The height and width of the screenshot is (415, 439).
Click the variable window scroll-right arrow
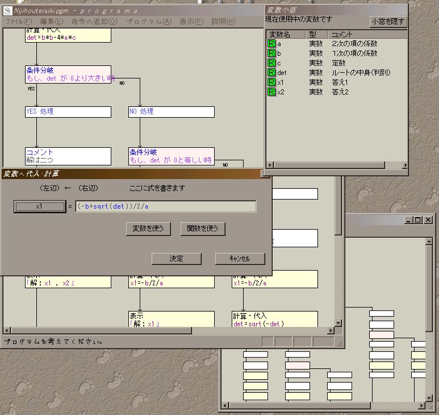pyautogui.click(x=405, y=165)
